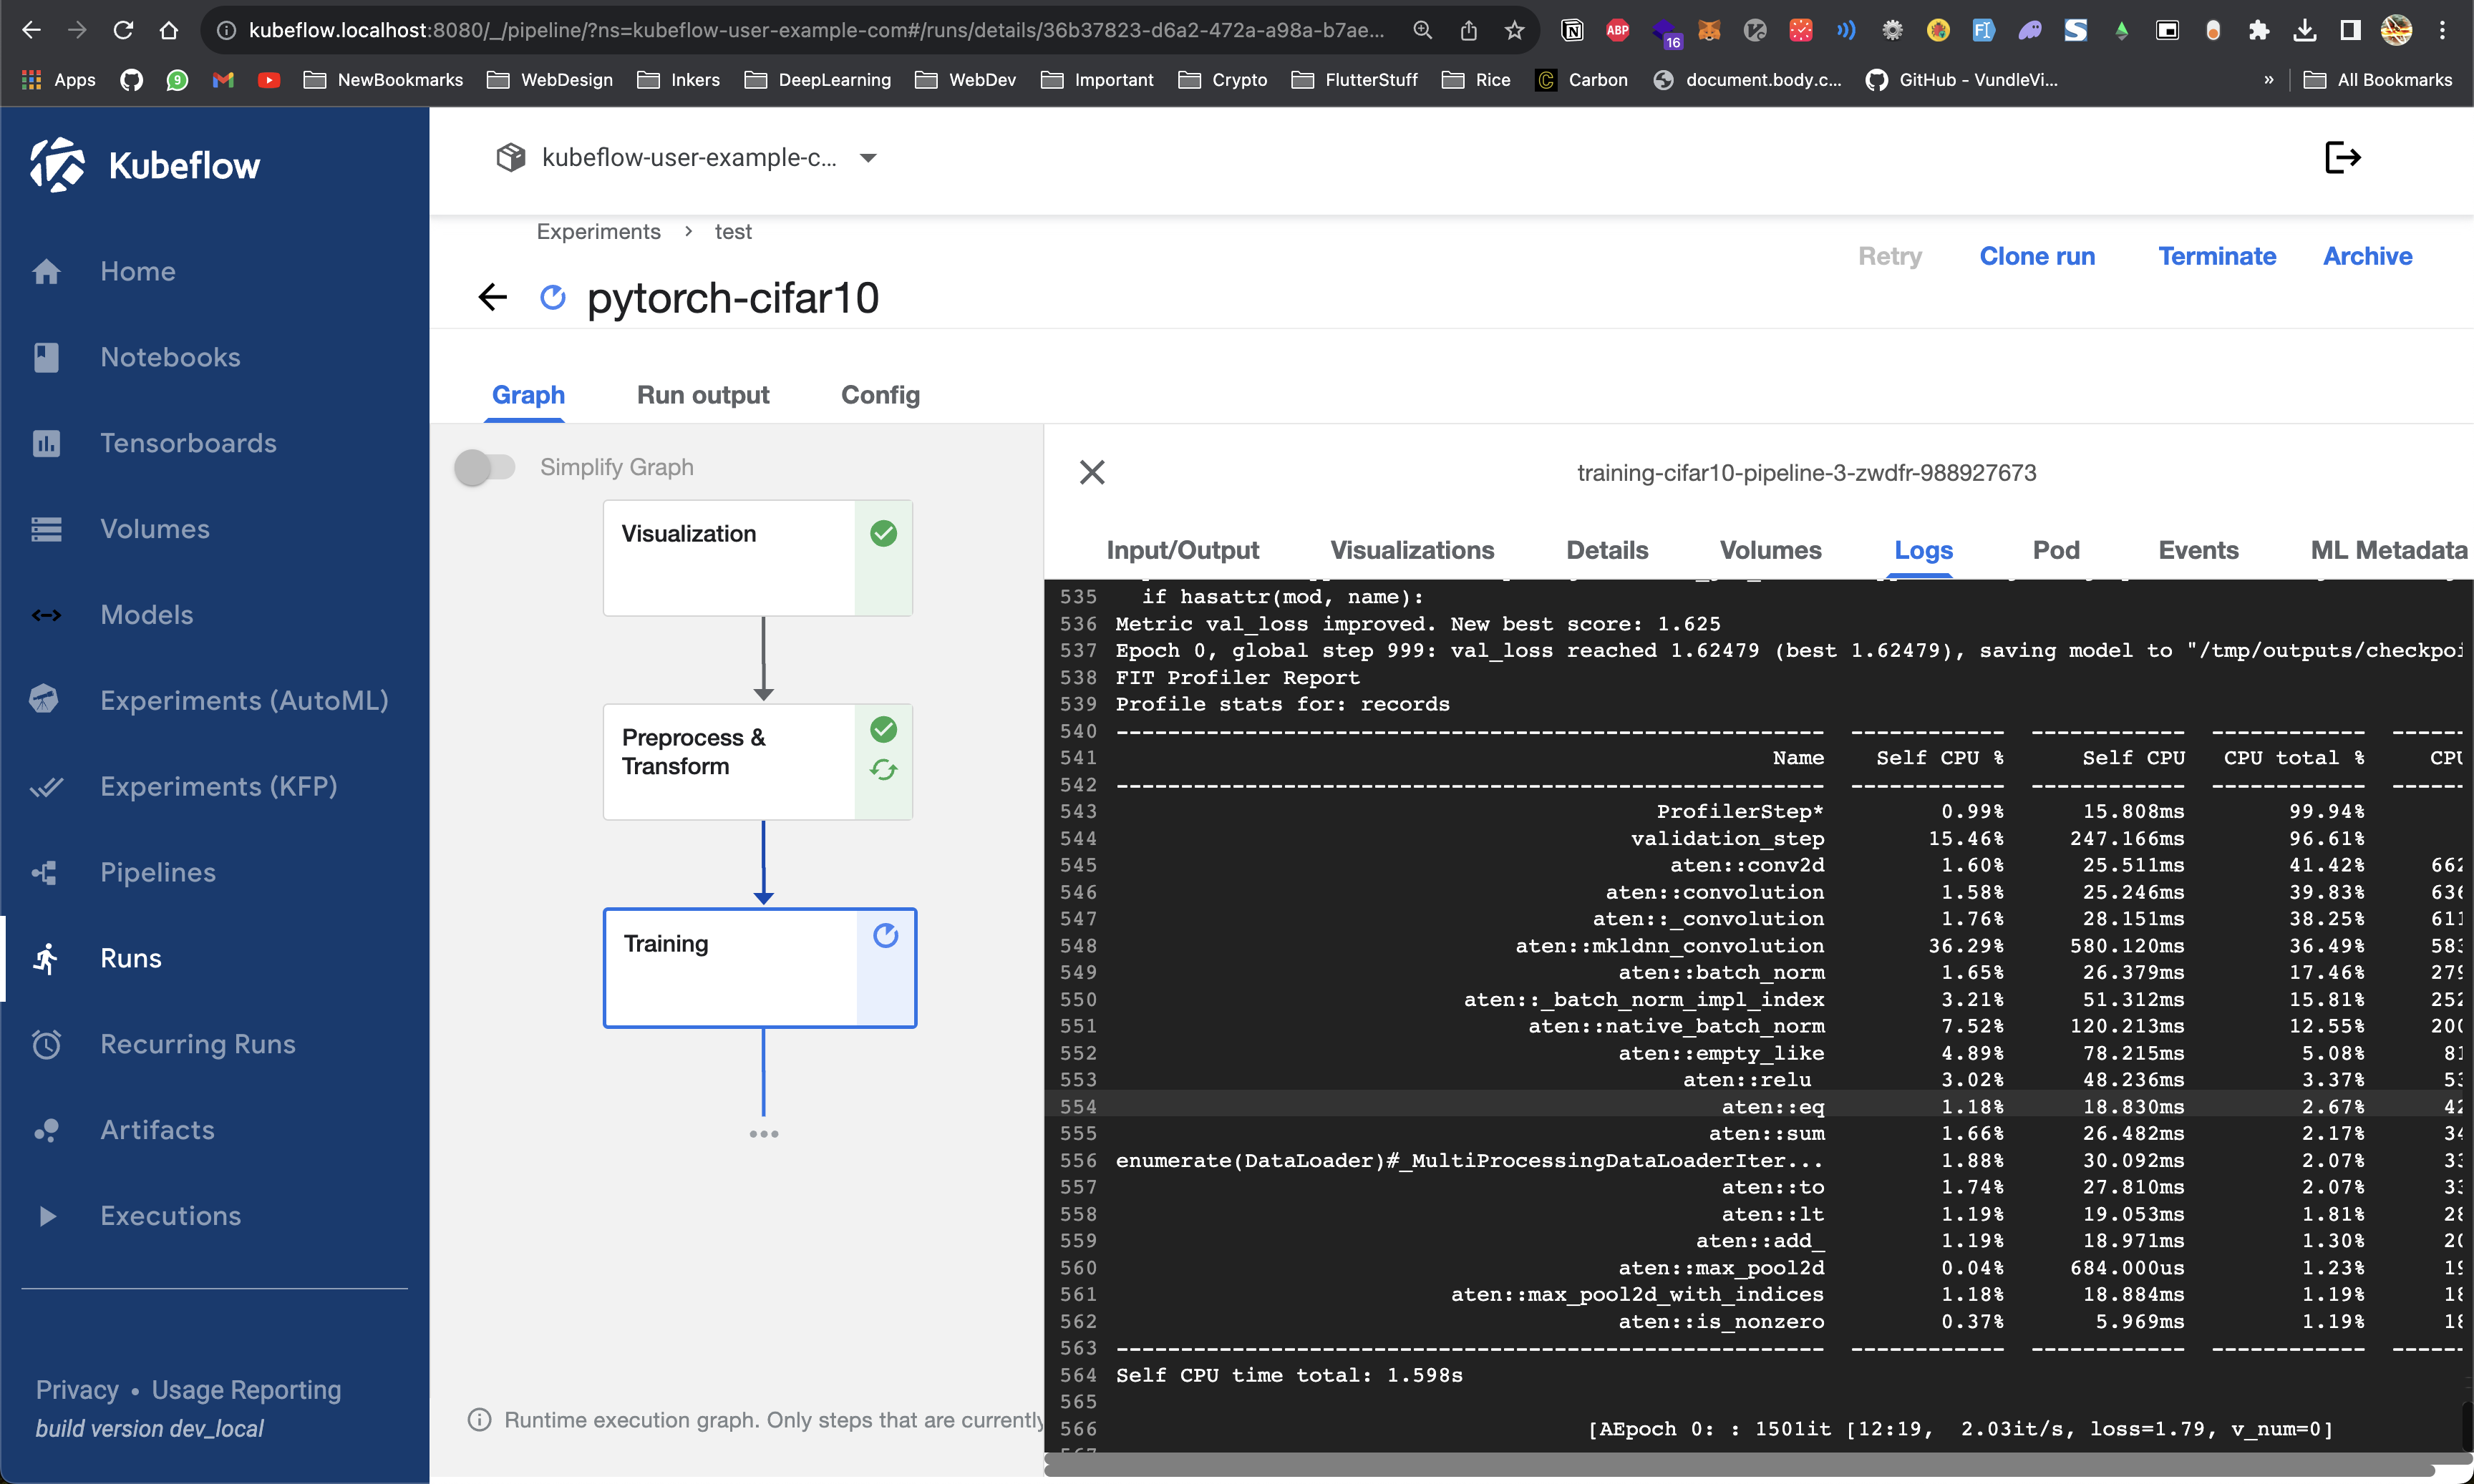This screenshot has width=2474, height=1484.
Task: Select the Training graph node
Action: 730,966
